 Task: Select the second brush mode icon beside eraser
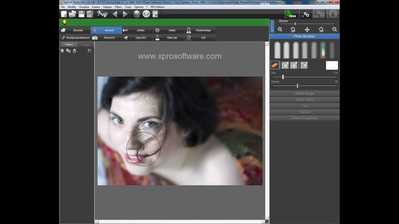(x=285, y=65)
